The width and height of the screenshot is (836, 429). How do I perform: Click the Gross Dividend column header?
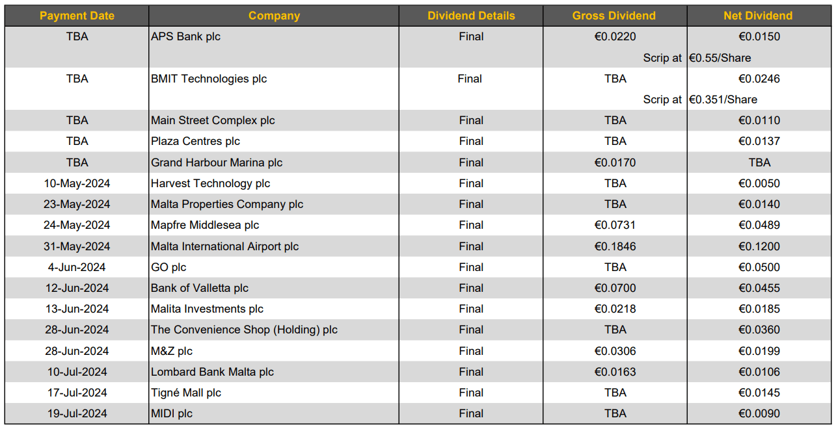(x=615, y=16)
